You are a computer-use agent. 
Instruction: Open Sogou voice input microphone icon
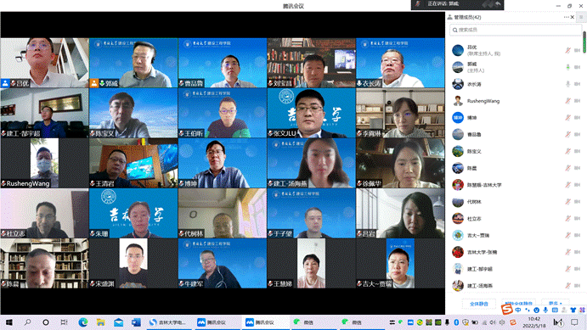click(x=545, y=310)
